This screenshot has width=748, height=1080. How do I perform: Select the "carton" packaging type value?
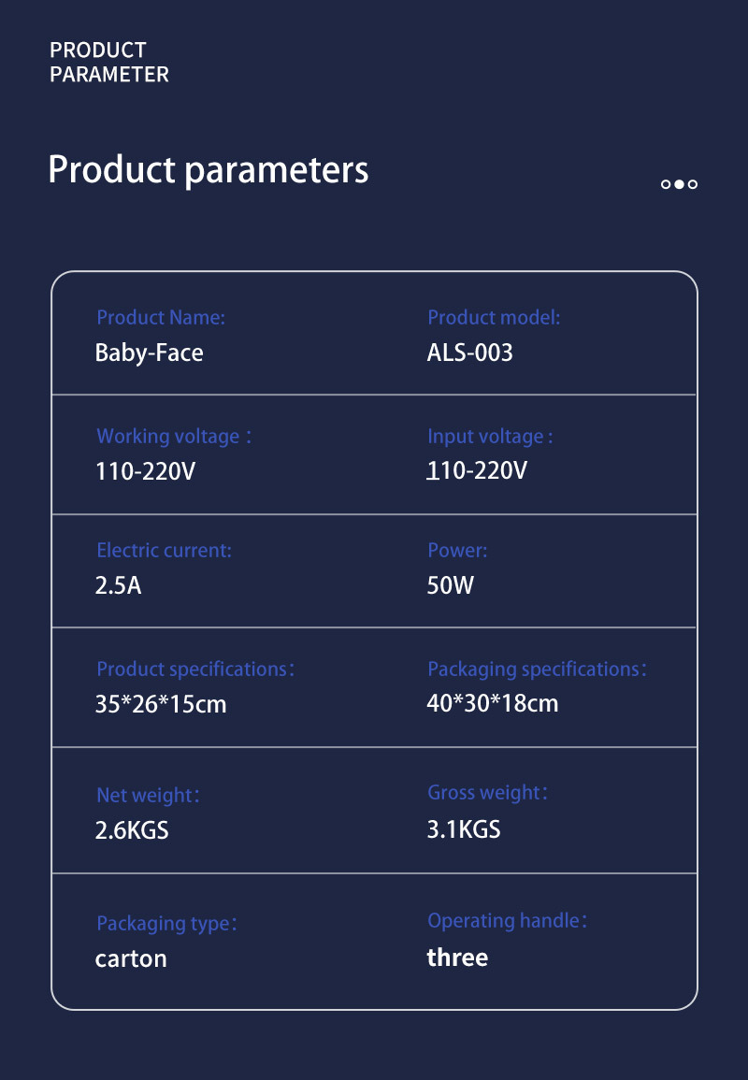(x=131, y=959)
